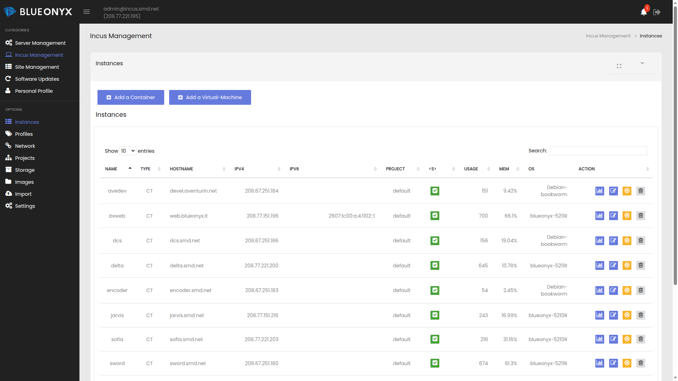
Task: Toggle the hamburger sidebar menu
Action: tap(87, 12)
